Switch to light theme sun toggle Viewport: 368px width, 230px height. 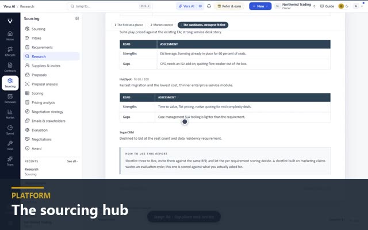click(341, 6)
